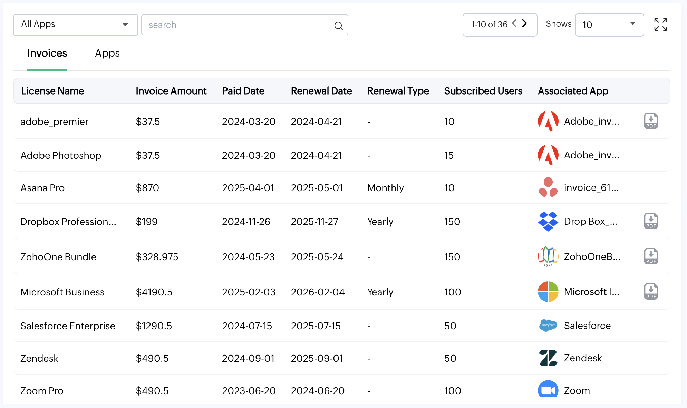Select the Invoices tab
Screen dimensions: 687x408
pos(47,53)
